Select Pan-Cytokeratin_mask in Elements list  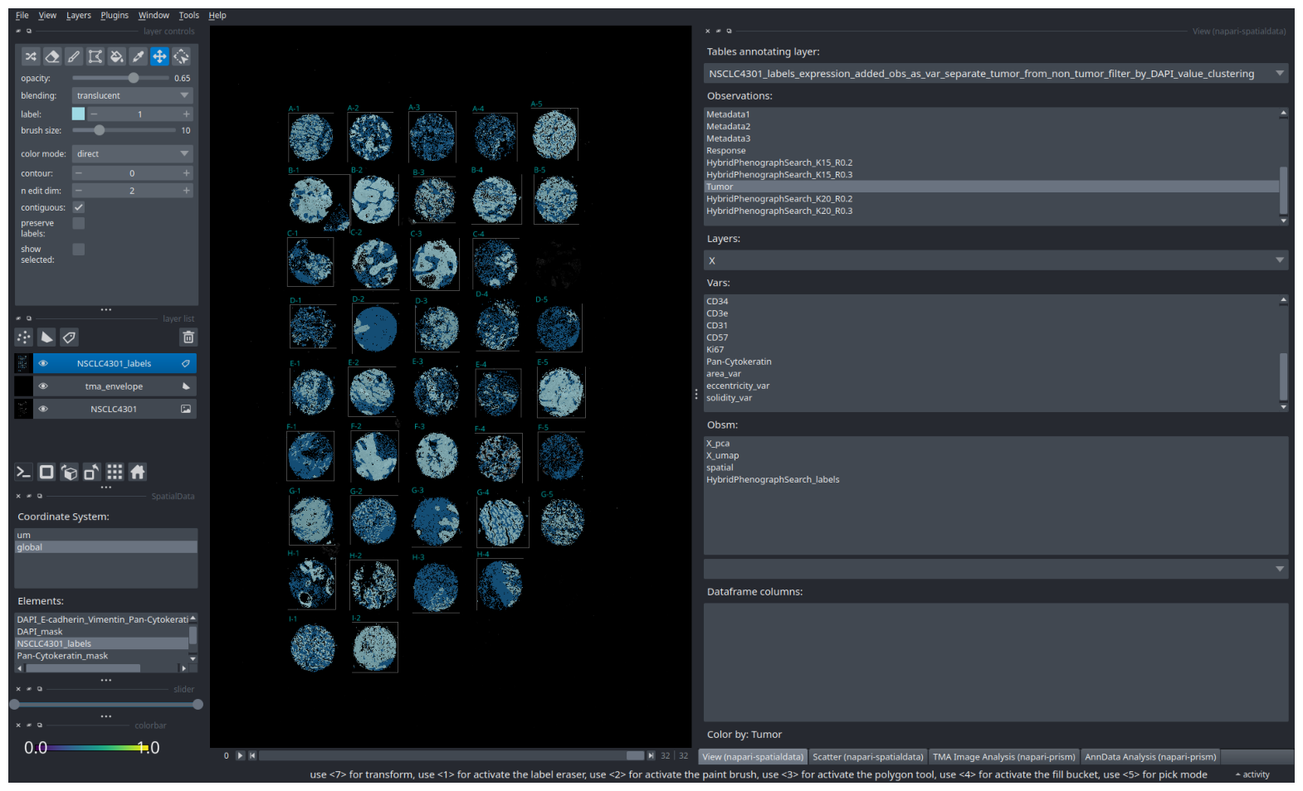(x=101, y=656)
